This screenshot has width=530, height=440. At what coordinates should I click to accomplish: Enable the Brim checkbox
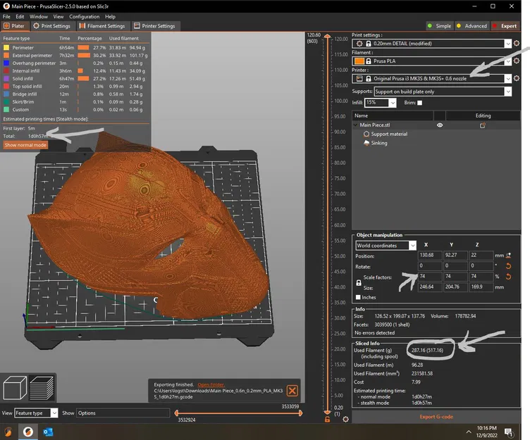click(420, 103)
